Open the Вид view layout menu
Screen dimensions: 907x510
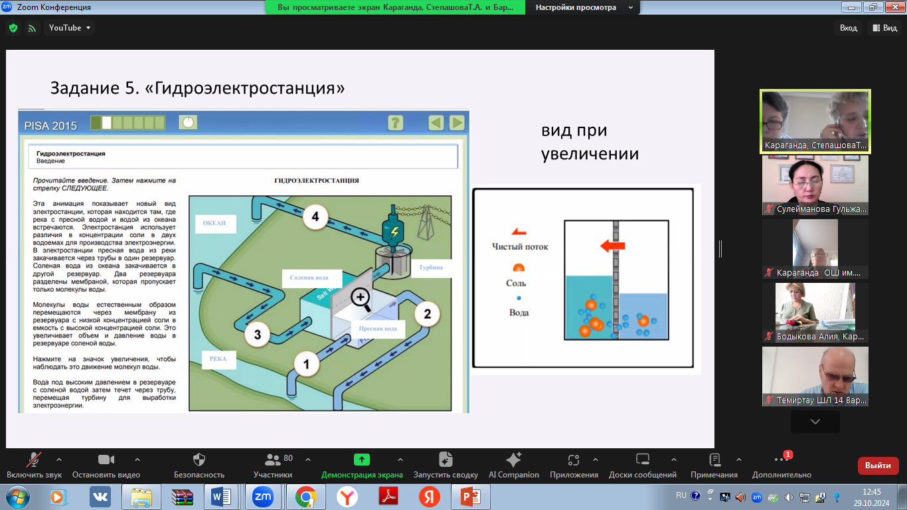pos(884,28)
